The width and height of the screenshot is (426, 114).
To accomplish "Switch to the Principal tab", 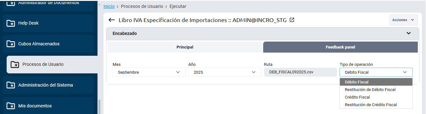I will pos(185,47).
